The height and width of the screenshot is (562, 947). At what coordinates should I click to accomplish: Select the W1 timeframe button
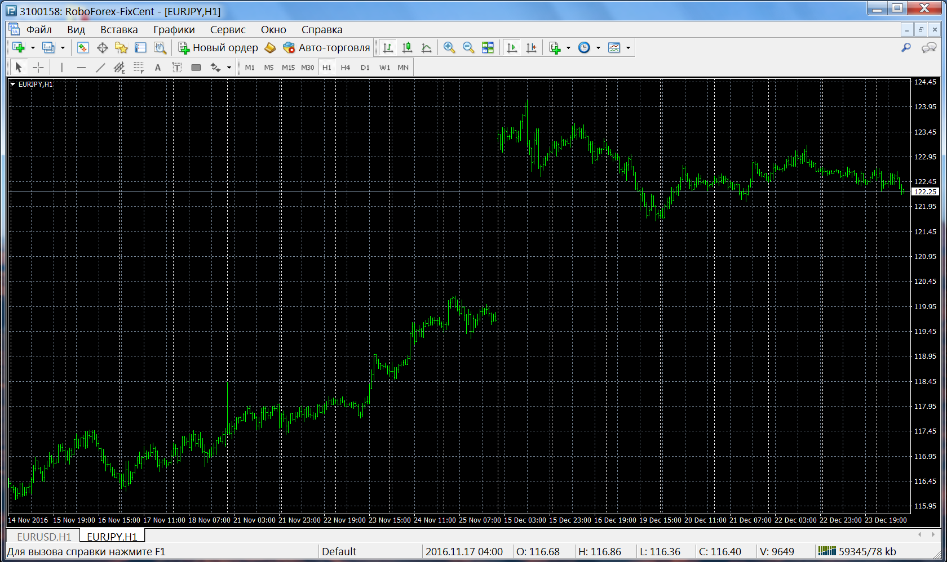click(x=384, y=68)
